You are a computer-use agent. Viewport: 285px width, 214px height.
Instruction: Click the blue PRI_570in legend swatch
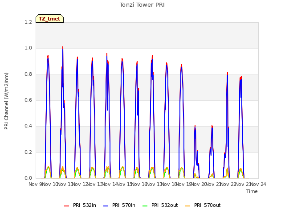106,206
